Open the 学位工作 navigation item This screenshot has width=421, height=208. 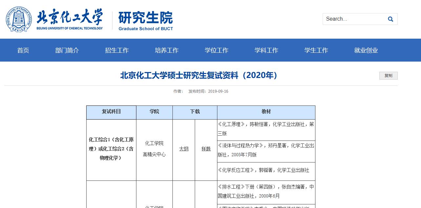pos(217,50)
